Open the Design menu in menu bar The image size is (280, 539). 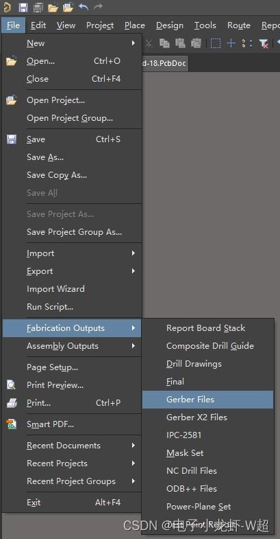point(170,25)
